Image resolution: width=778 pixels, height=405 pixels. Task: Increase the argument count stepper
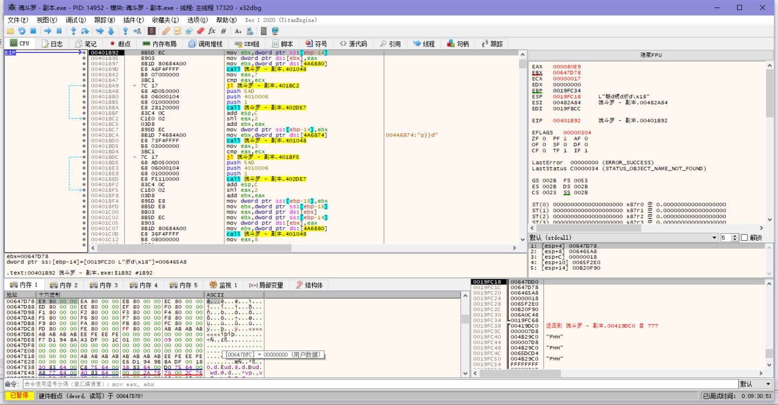click(x=735, y=235)
